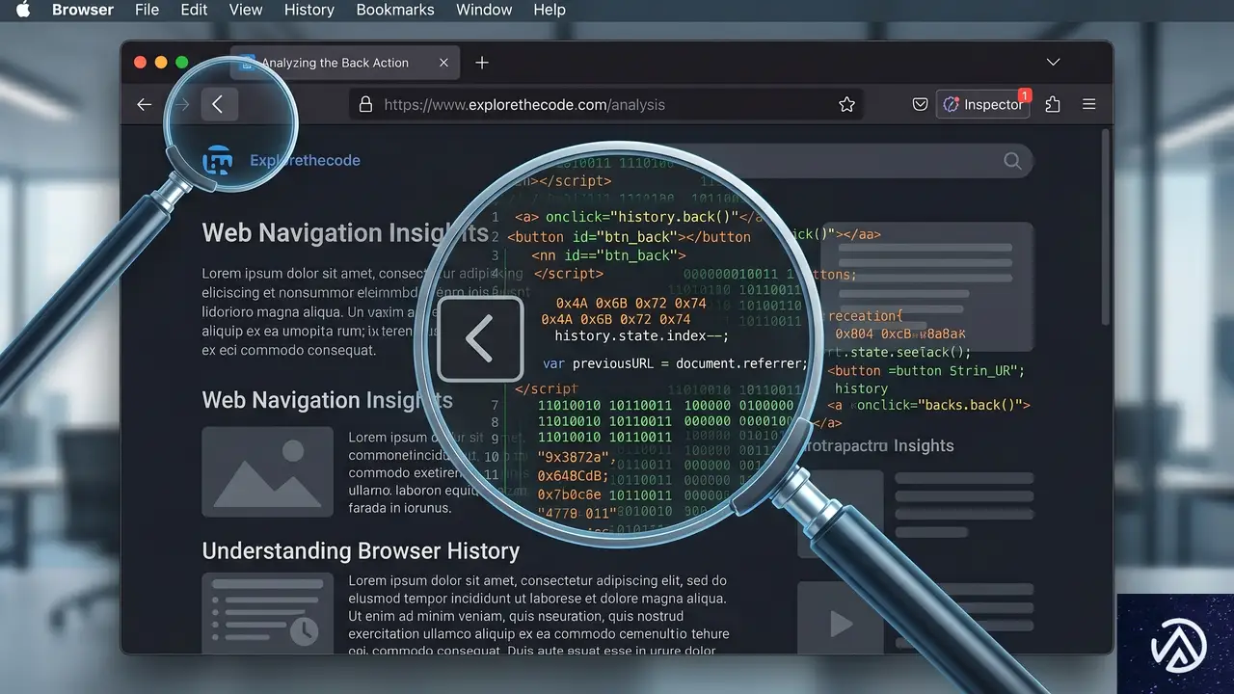Bookmark this page with star icon

pos(846,104)
